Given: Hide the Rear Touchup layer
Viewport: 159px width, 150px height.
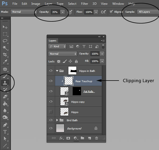Looking at the screenshot, I should (x=51, y=81).
